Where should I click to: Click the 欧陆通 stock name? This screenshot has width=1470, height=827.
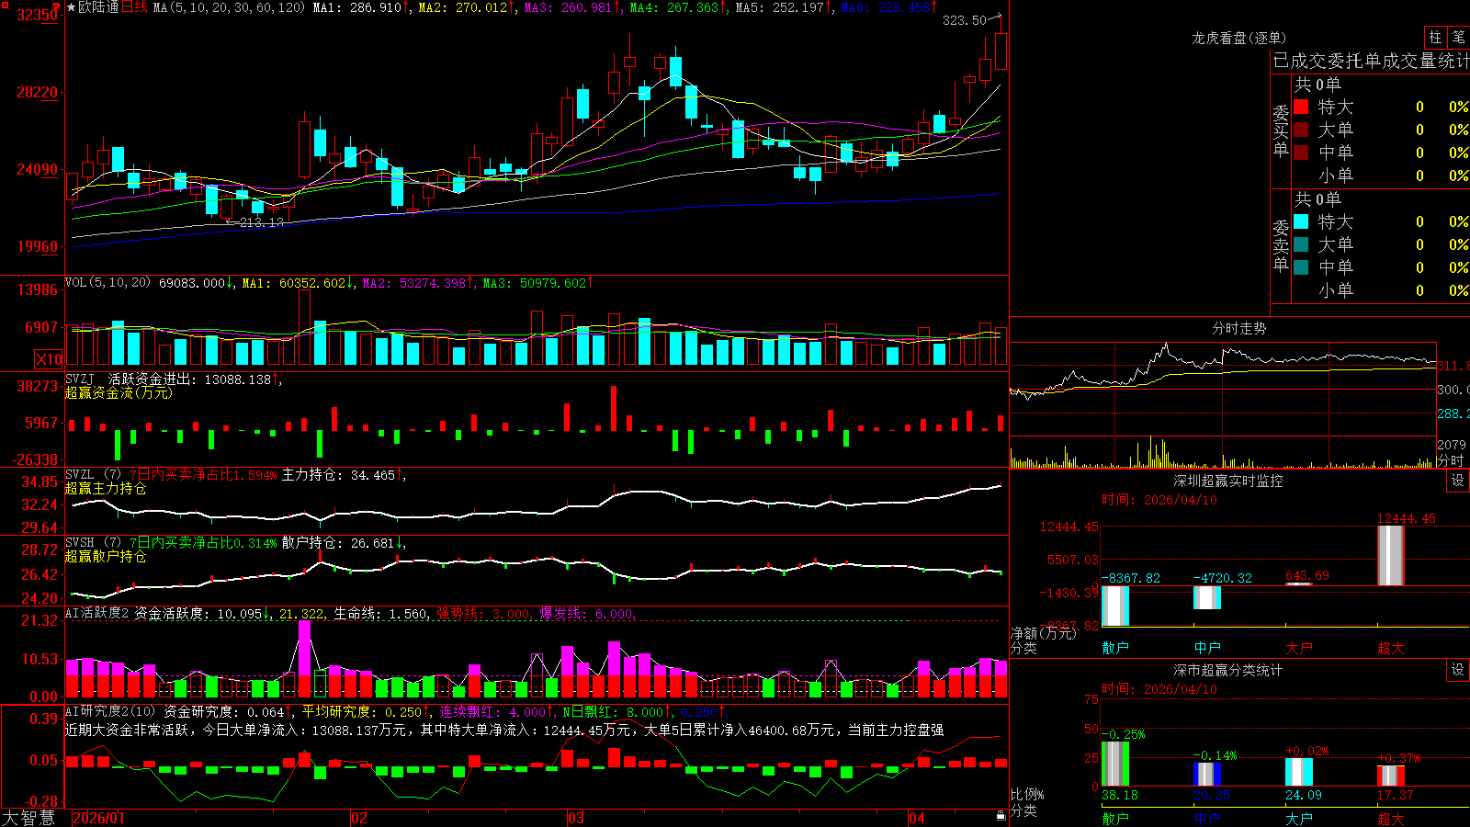(98, 7)
